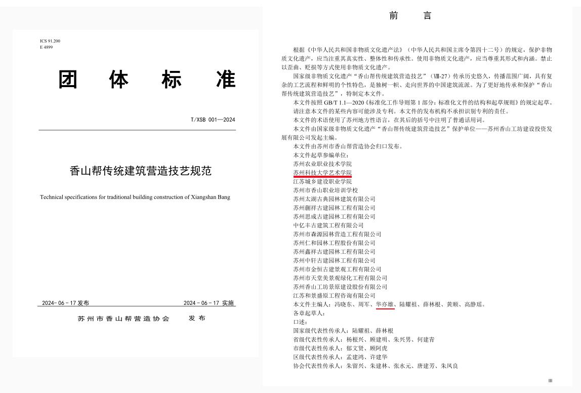Select the implementation date '2024-06-17 实施'
The width and height of the screenshot is (581, 393).
[x=209, y=303]
